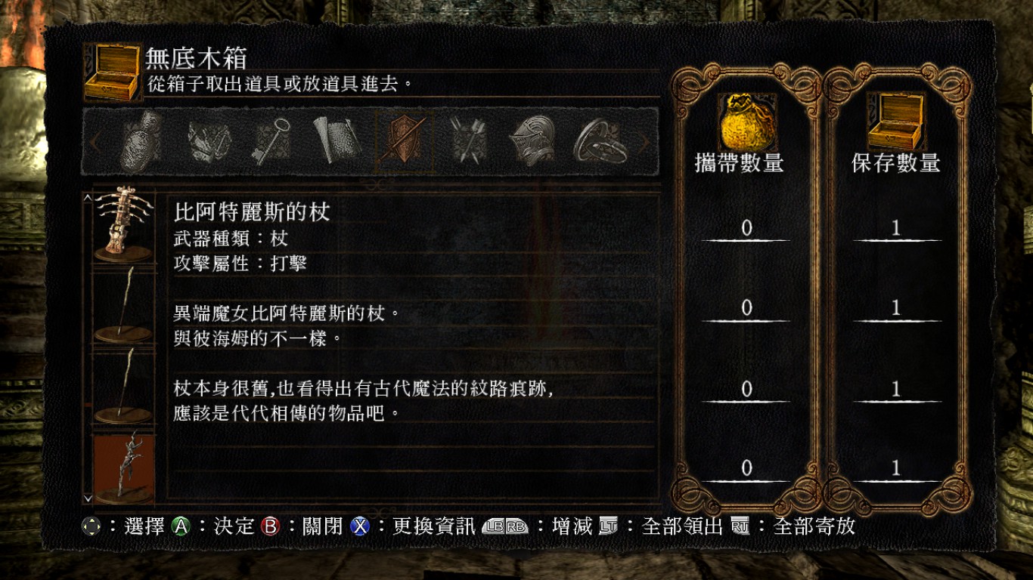Select the highlighted red item at list bottom
Screen dimensions: 1033x580
[124, 467]
